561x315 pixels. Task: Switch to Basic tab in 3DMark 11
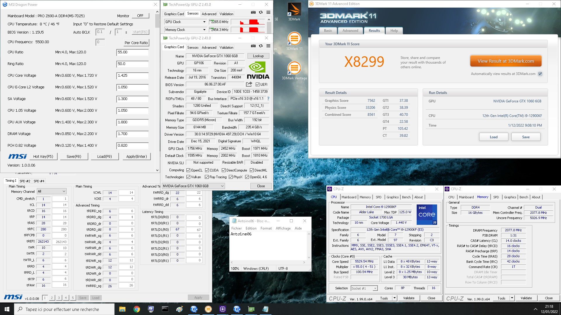(x=328, y=31)
